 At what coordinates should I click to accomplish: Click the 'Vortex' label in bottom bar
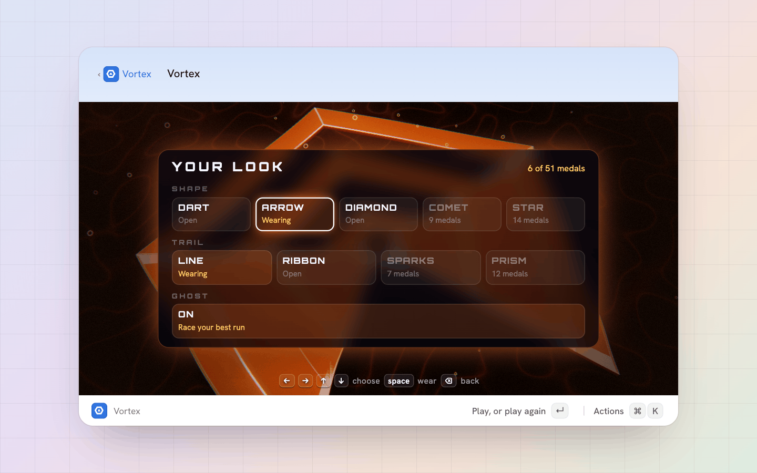coord(127,411)
